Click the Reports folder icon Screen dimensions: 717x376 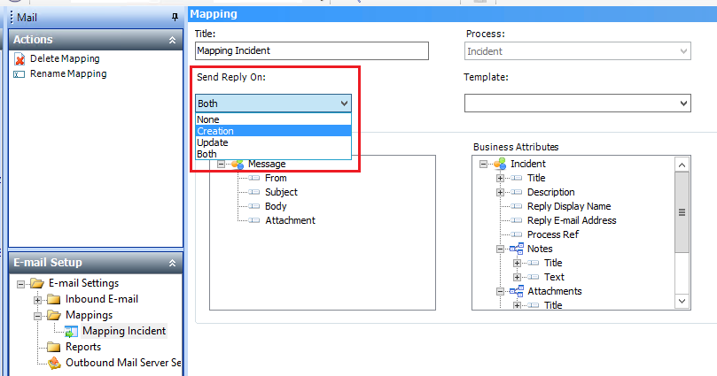[53, 347]
